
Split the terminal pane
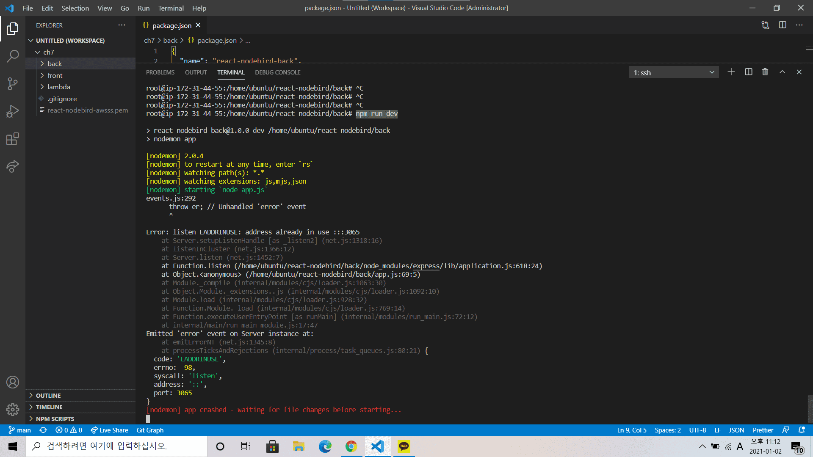click(748, 72)
